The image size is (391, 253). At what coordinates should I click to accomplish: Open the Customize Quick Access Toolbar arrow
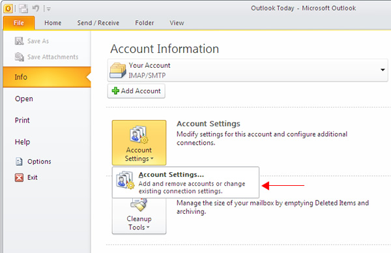49,9
